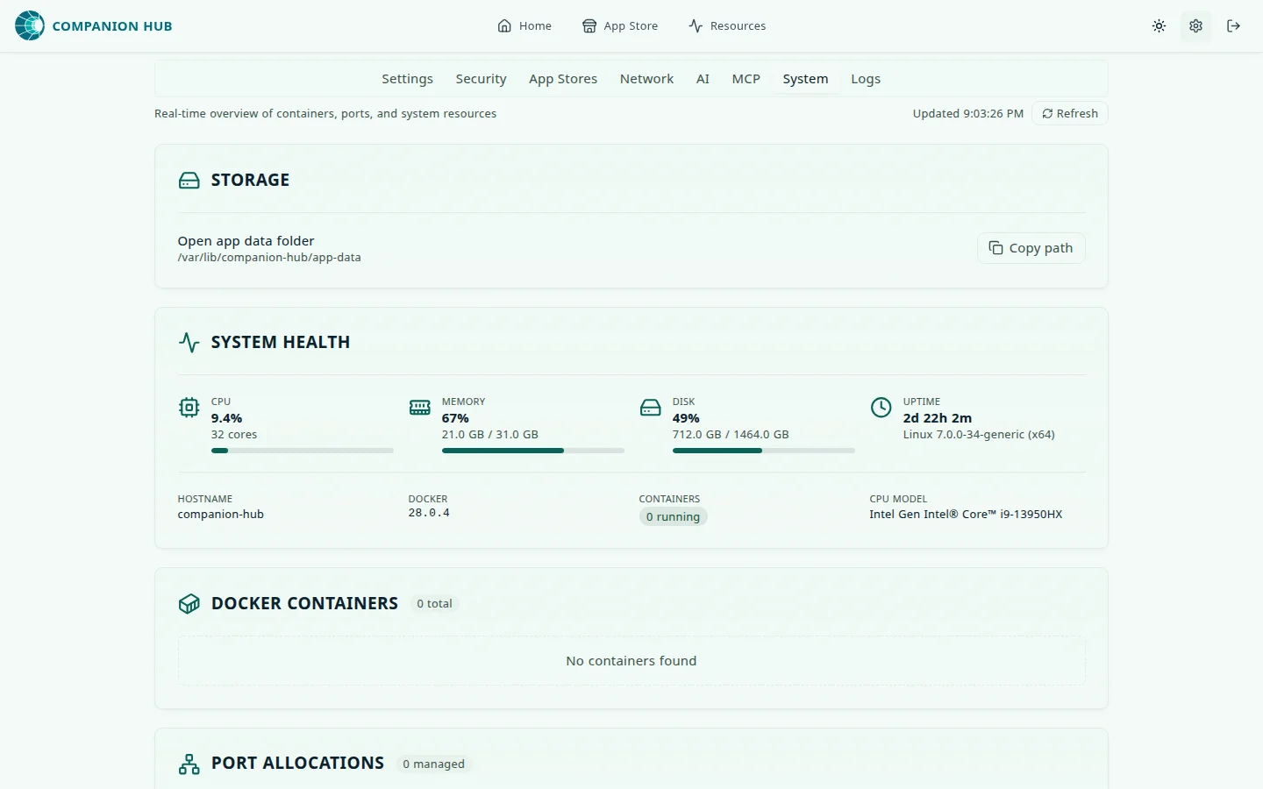Click the Intel Core i9-13950HX model text
This screenshot has height=789, width=1263.
click(966, 515)
